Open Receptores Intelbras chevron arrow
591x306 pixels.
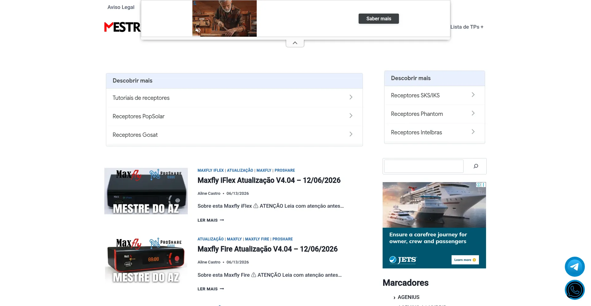coord(473,132)
